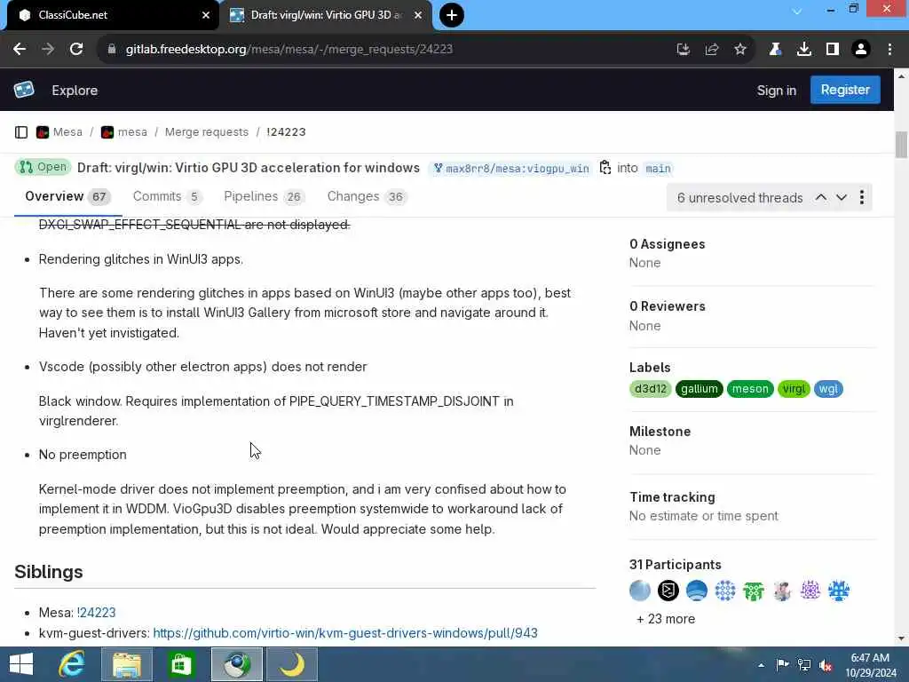The width and height of the screenshot is (909, 682).
Task: Click the virgl label
Action: [794, 389]
